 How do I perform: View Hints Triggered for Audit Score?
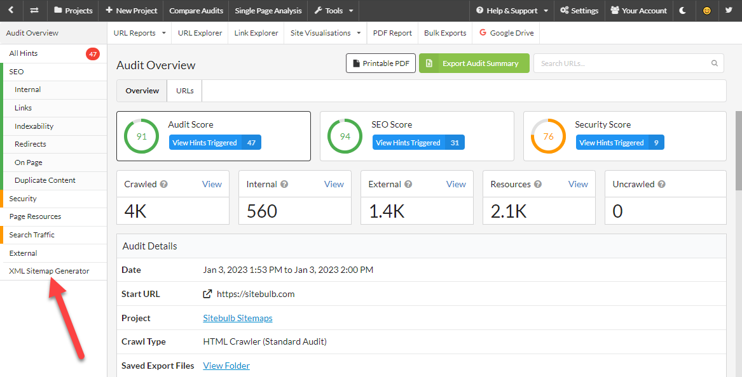click(x=215, y=143)
